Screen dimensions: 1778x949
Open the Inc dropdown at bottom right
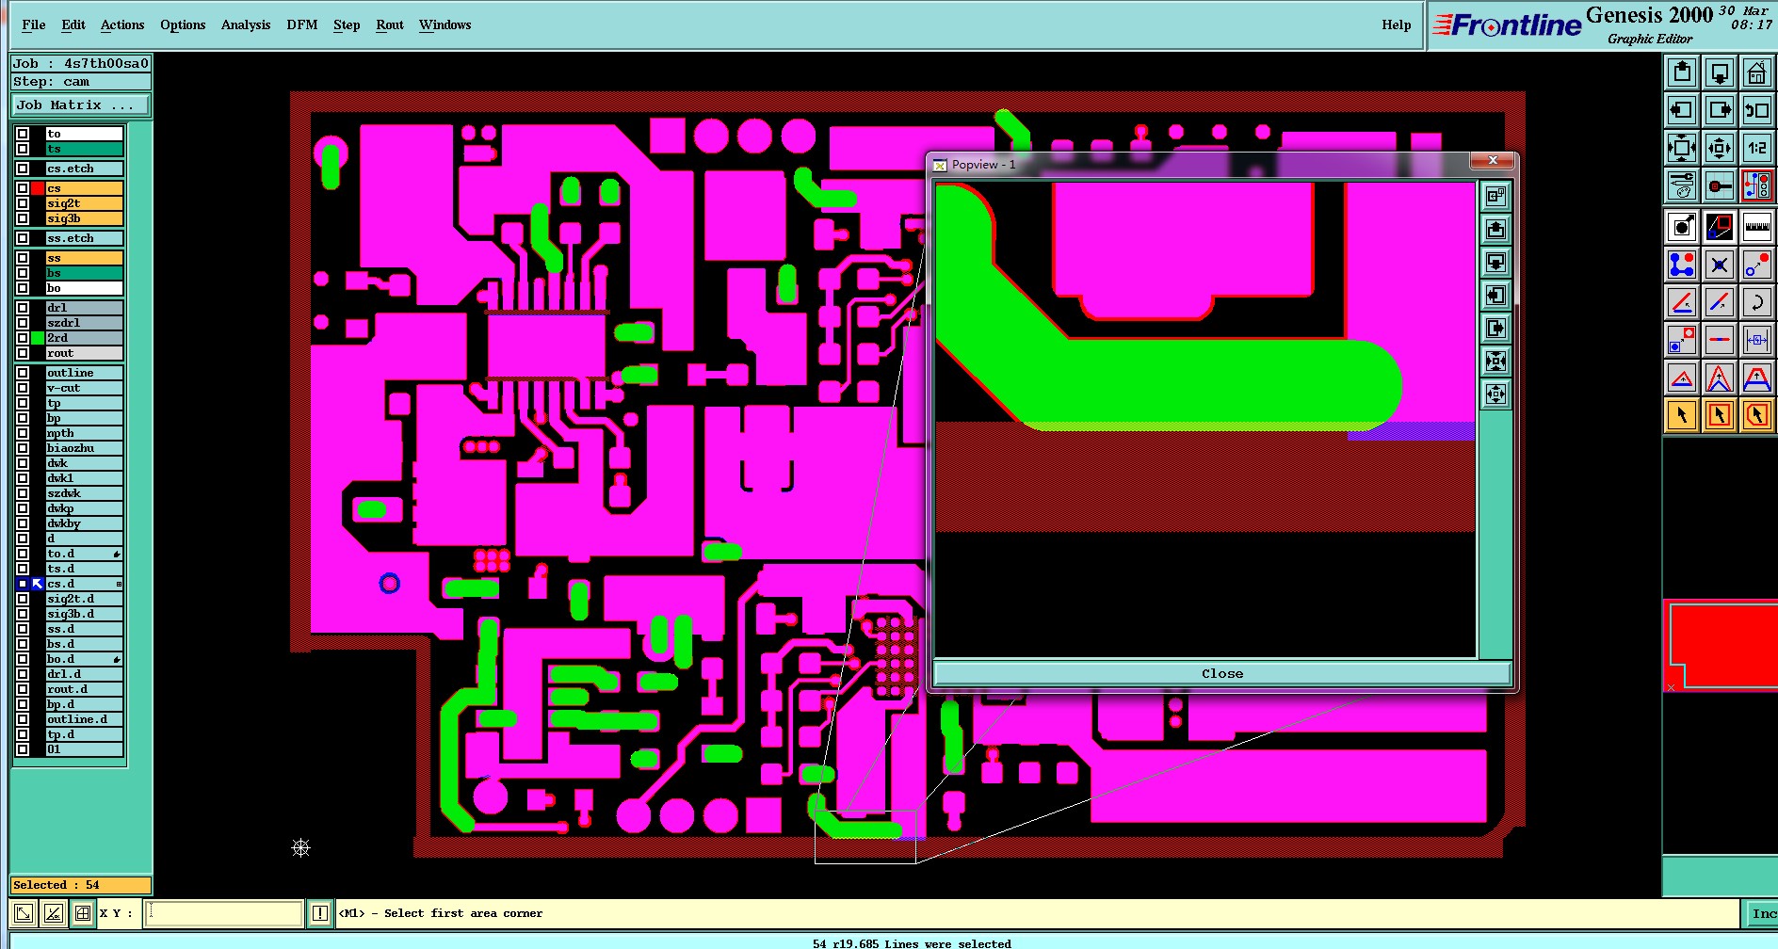pos(1761,913)
